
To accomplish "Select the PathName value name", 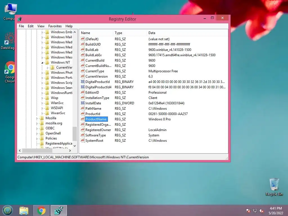I will tap(93, 108).
